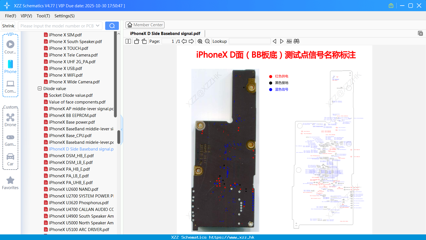Select the Computer category icon

(10, 87)
